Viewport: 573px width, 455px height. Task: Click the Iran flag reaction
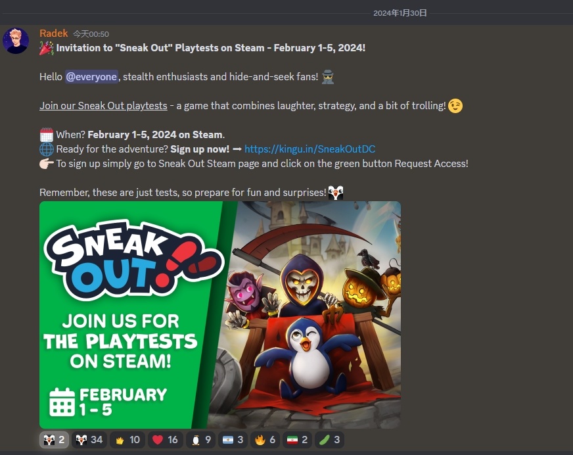click(297, 440)
